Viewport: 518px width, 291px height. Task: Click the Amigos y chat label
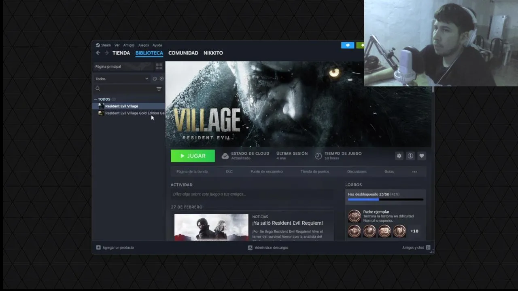[x=413, y=247]
